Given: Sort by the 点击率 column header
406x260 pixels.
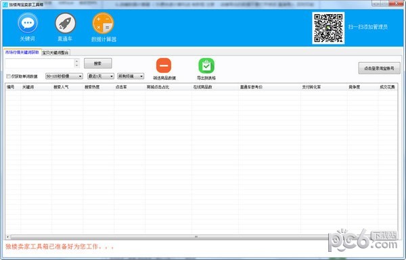Looking at the screenshot, I should pyautogui.click(x=129, y=87).
